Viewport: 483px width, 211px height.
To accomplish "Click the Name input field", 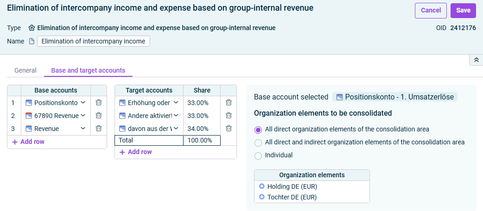I will 93,41.
